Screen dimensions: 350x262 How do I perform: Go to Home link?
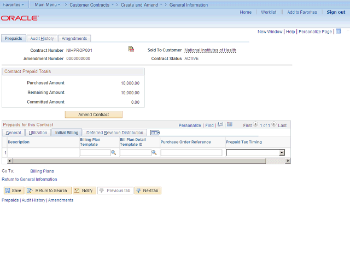(246, 12)
